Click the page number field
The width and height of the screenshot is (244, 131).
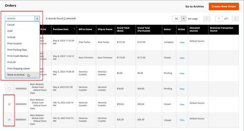click(x=219, y=18)
